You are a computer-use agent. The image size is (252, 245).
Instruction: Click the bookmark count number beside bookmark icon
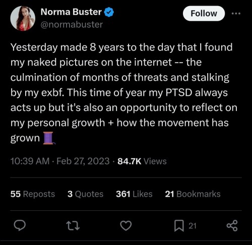click(x=193, y=226)
